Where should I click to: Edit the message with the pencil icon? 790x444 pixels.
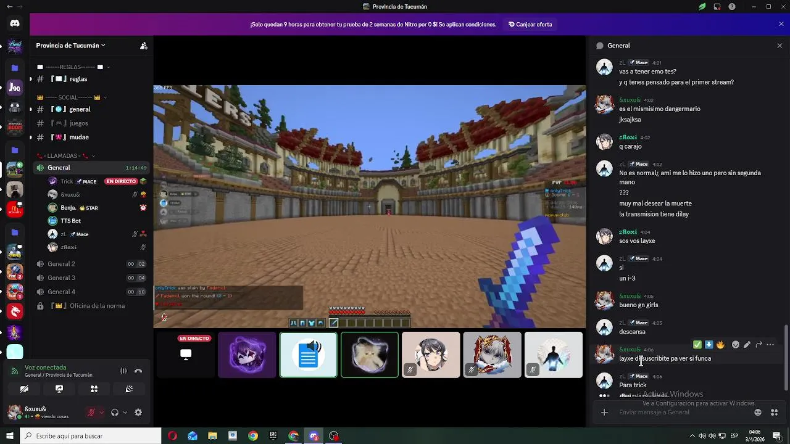(747, 345)
